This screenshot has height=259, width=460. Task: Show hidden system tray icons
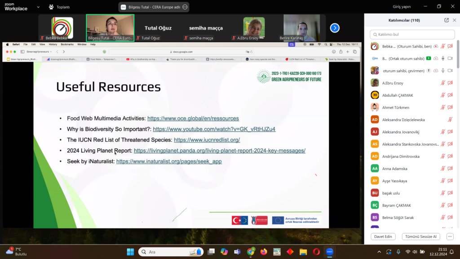point(379,252)
